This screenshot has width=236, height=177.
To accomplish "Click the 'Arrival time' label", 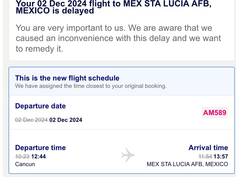I will pyautogui.click(x=208, y=147).
